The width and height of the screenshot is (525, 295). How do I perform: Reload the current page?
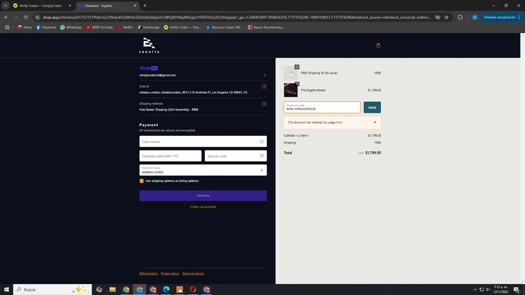tap(26, 17)
